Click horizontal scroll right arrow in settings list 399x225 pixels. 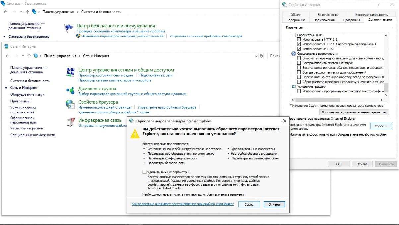coord(381,100)
